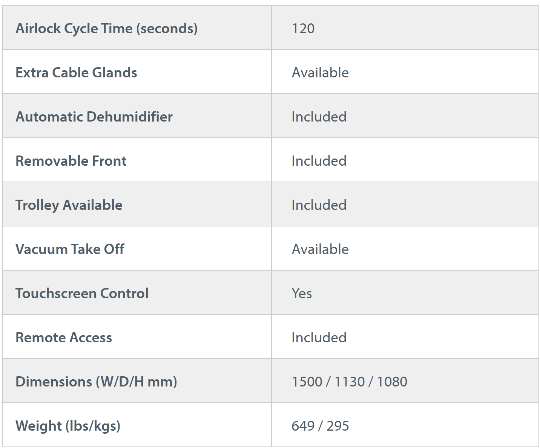Select the 649 / 295 weight value

coord(320,426)
